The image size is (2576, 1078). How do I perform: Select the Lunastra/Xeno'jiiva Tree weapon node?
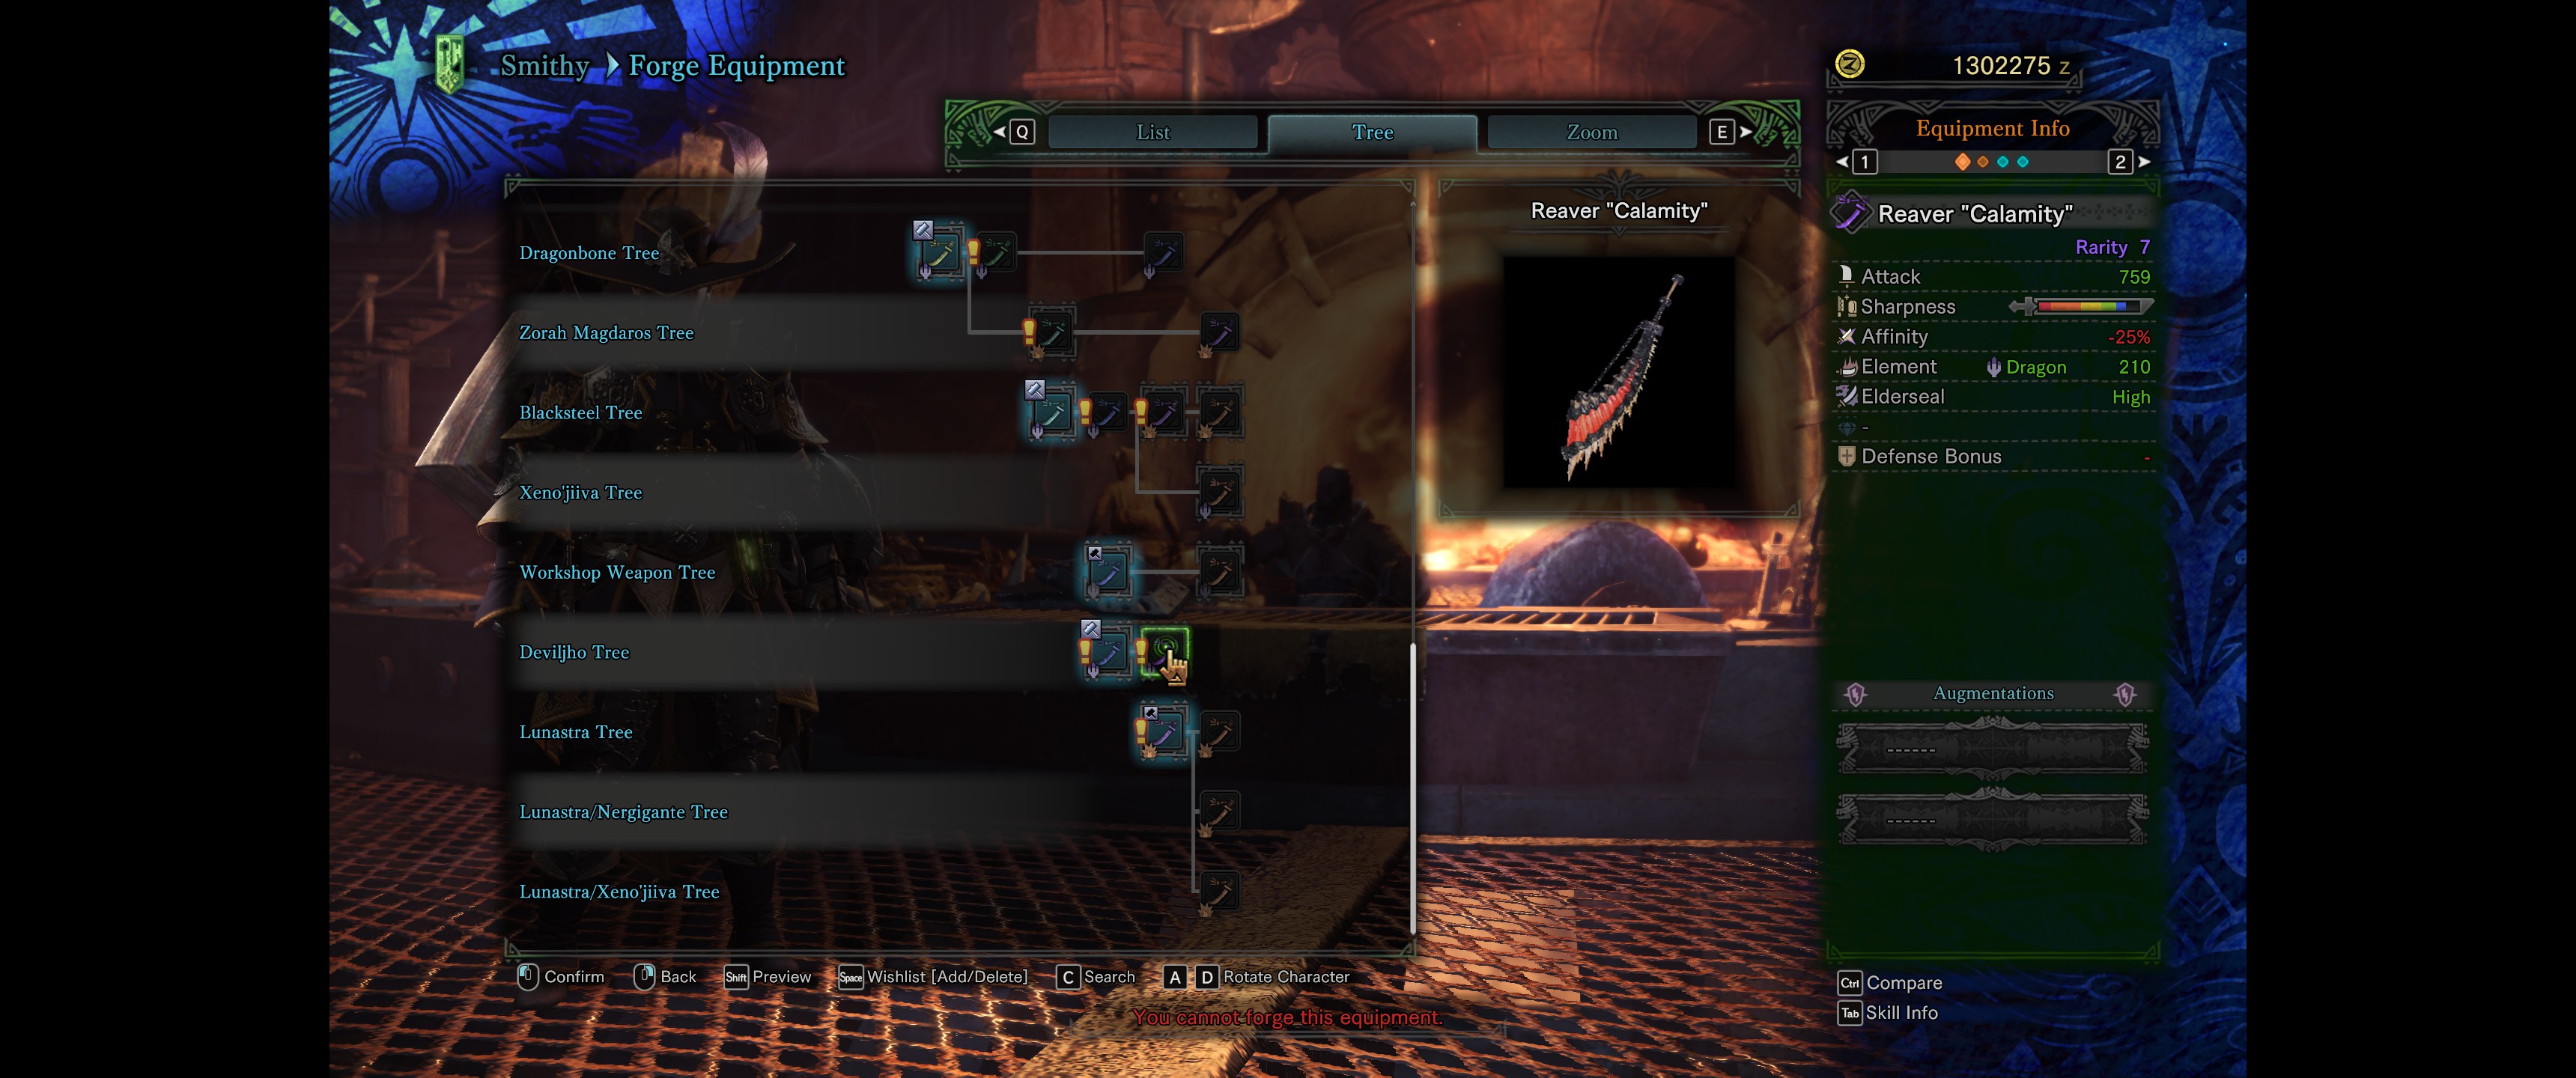point(1219,892)
